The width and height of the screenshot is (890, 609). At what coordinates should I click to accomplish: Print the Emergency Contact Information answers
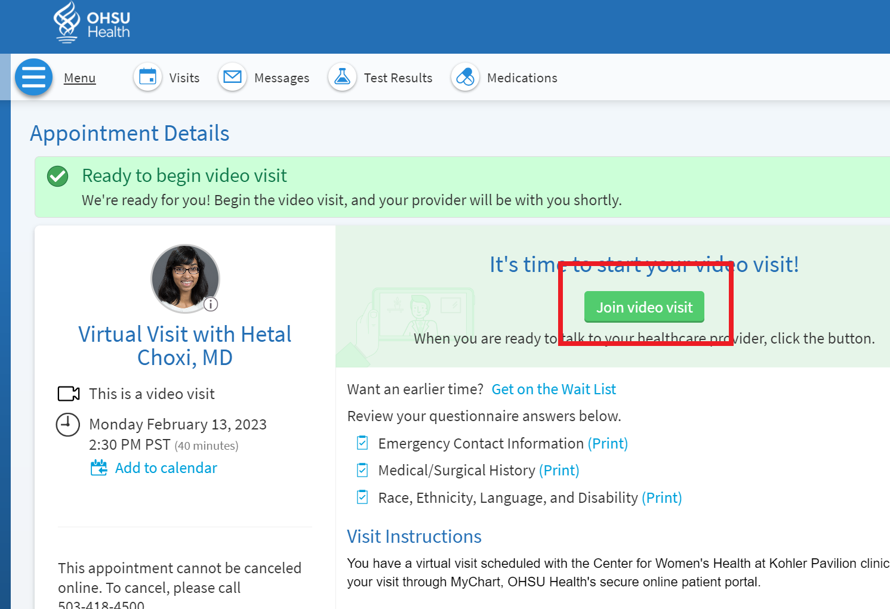[x=608, y=444]
